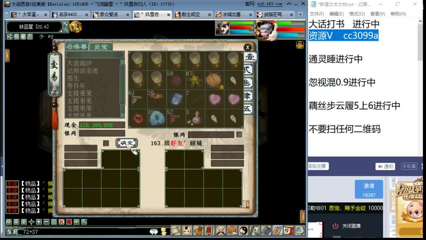The height and width of the screenshot is (240, 426).
Task: Select the locked orange orb item
Action: pos(214,80)
